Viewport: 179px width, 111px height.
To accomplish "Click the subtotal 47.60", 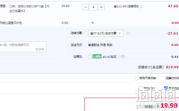I will tap(173, 6).
